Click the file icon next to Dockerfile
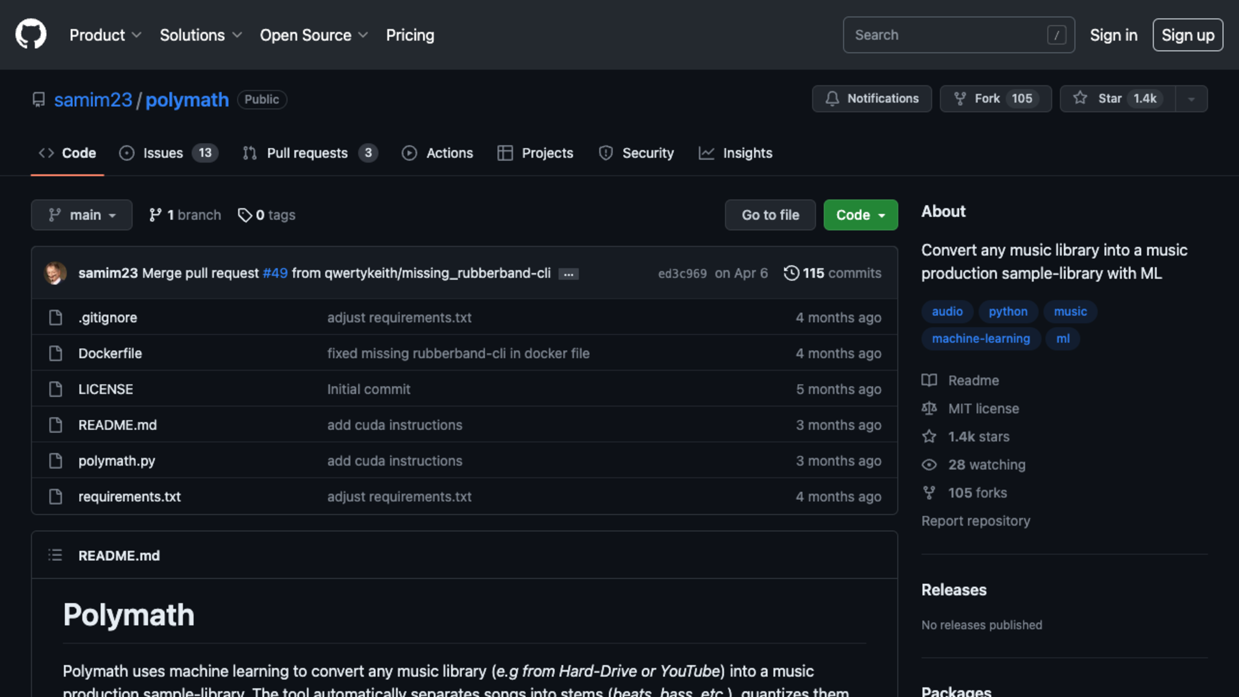The width and height of the screenshot is (1239, 697). coord(55,354)
